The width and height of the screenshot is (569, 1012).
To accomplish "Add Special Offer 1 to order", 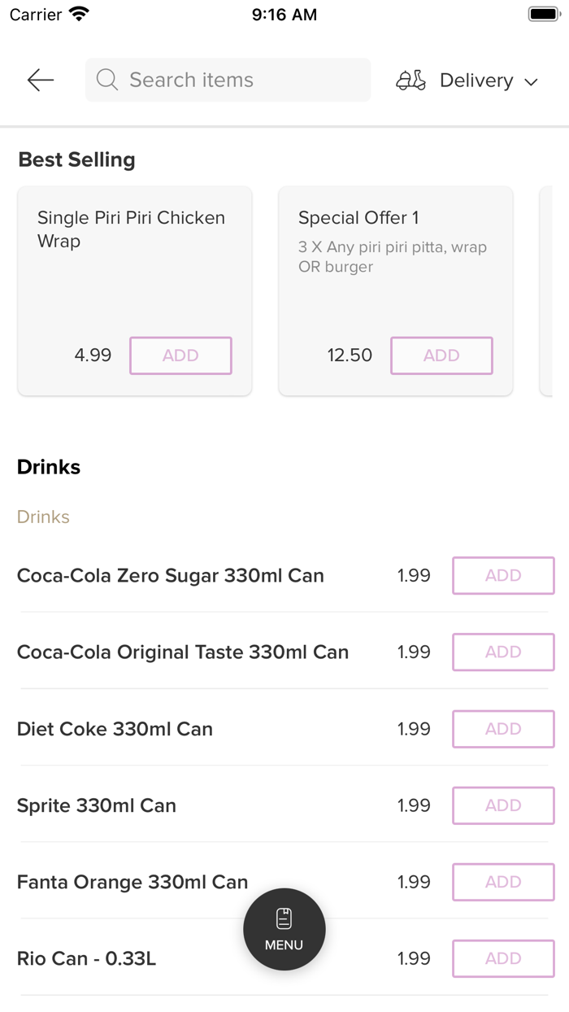I will tap(441, 356).
